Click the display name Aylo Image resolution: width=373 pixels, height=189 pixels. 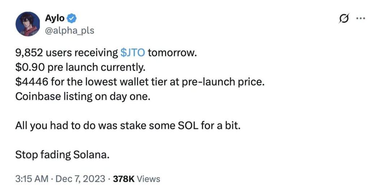(55, 18)
